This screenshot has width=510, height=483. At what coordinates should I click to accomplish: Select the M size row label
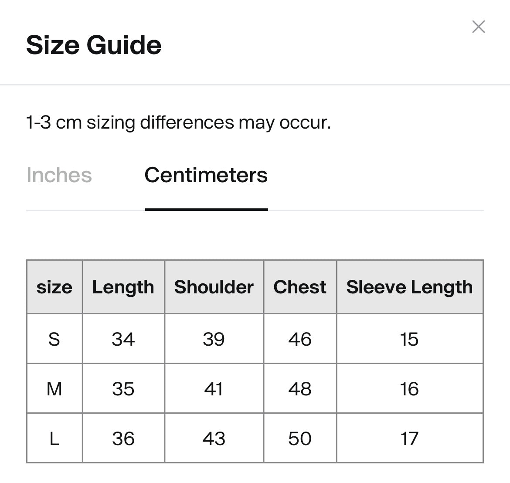pyautogui.click(x=54, y=389)
